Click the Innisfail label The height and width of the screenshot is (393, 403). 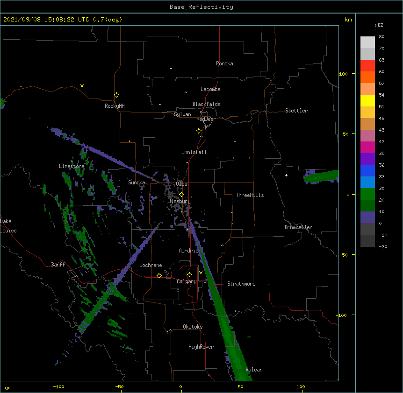pos(194,152)
